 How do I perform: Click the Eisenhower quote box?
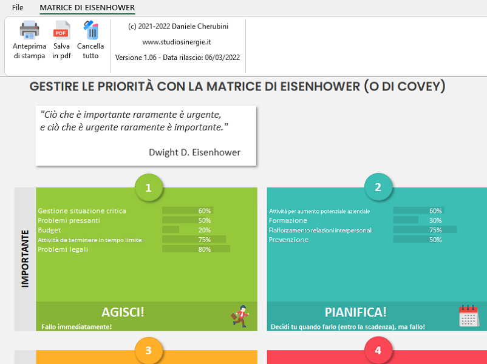(146, 136)
